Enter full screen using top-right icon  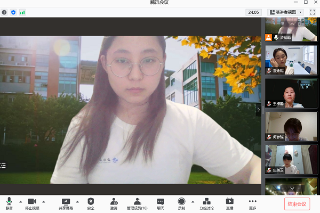312,12
